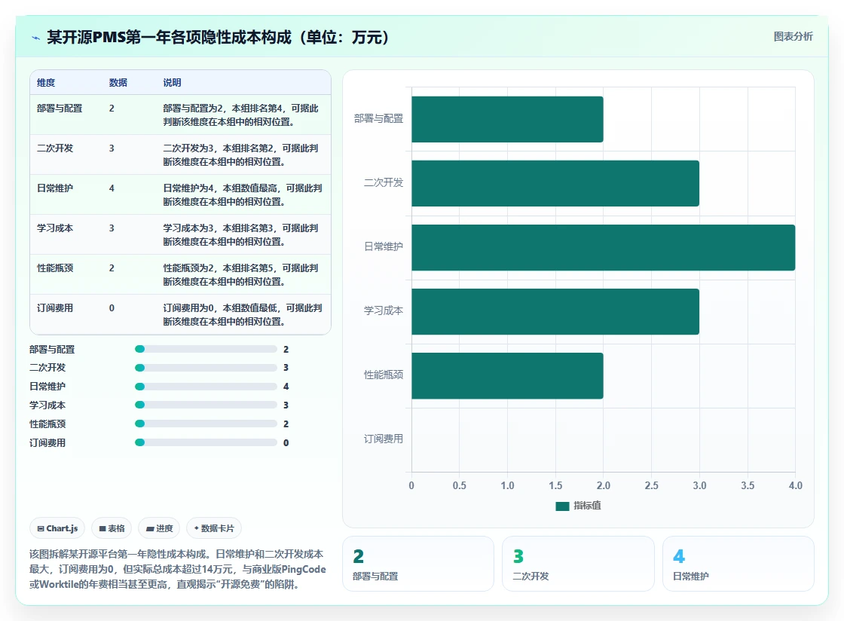Click the 学习成本 progress bar
844x621 pixels.
(206, 405)
